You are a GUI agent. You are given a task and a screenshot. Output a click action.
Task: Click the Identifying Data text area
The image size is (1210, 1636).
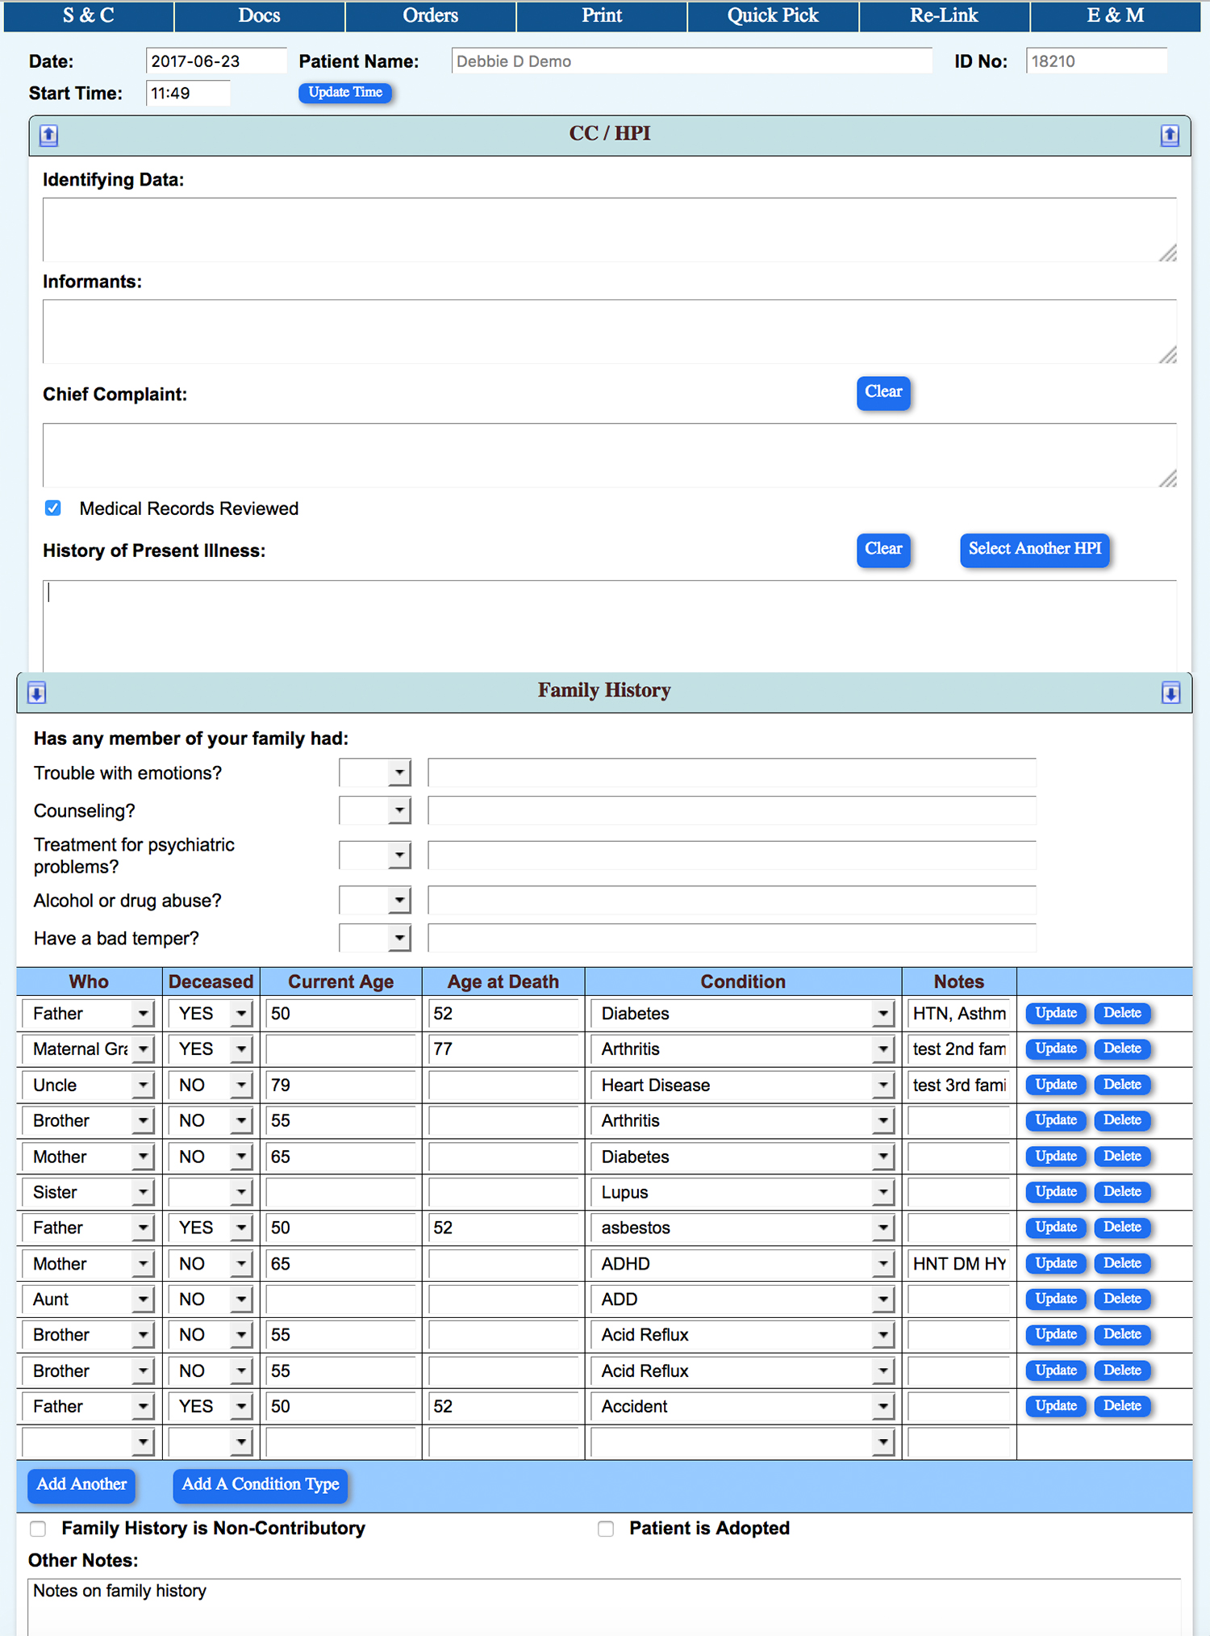coord(610,230)
